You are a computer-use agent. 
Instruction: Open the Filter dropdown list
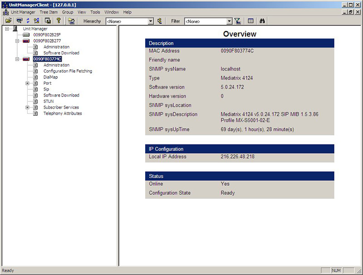229,21
